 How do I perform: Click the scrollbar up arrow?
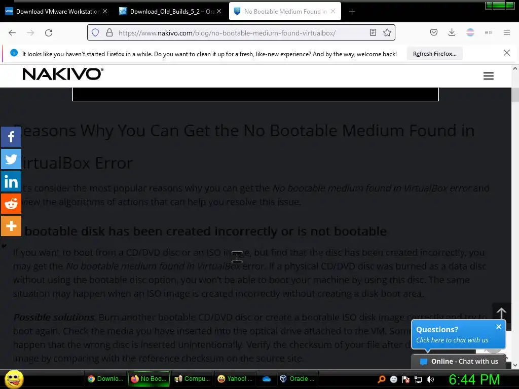pyautogui.click(x=515, y=69)
